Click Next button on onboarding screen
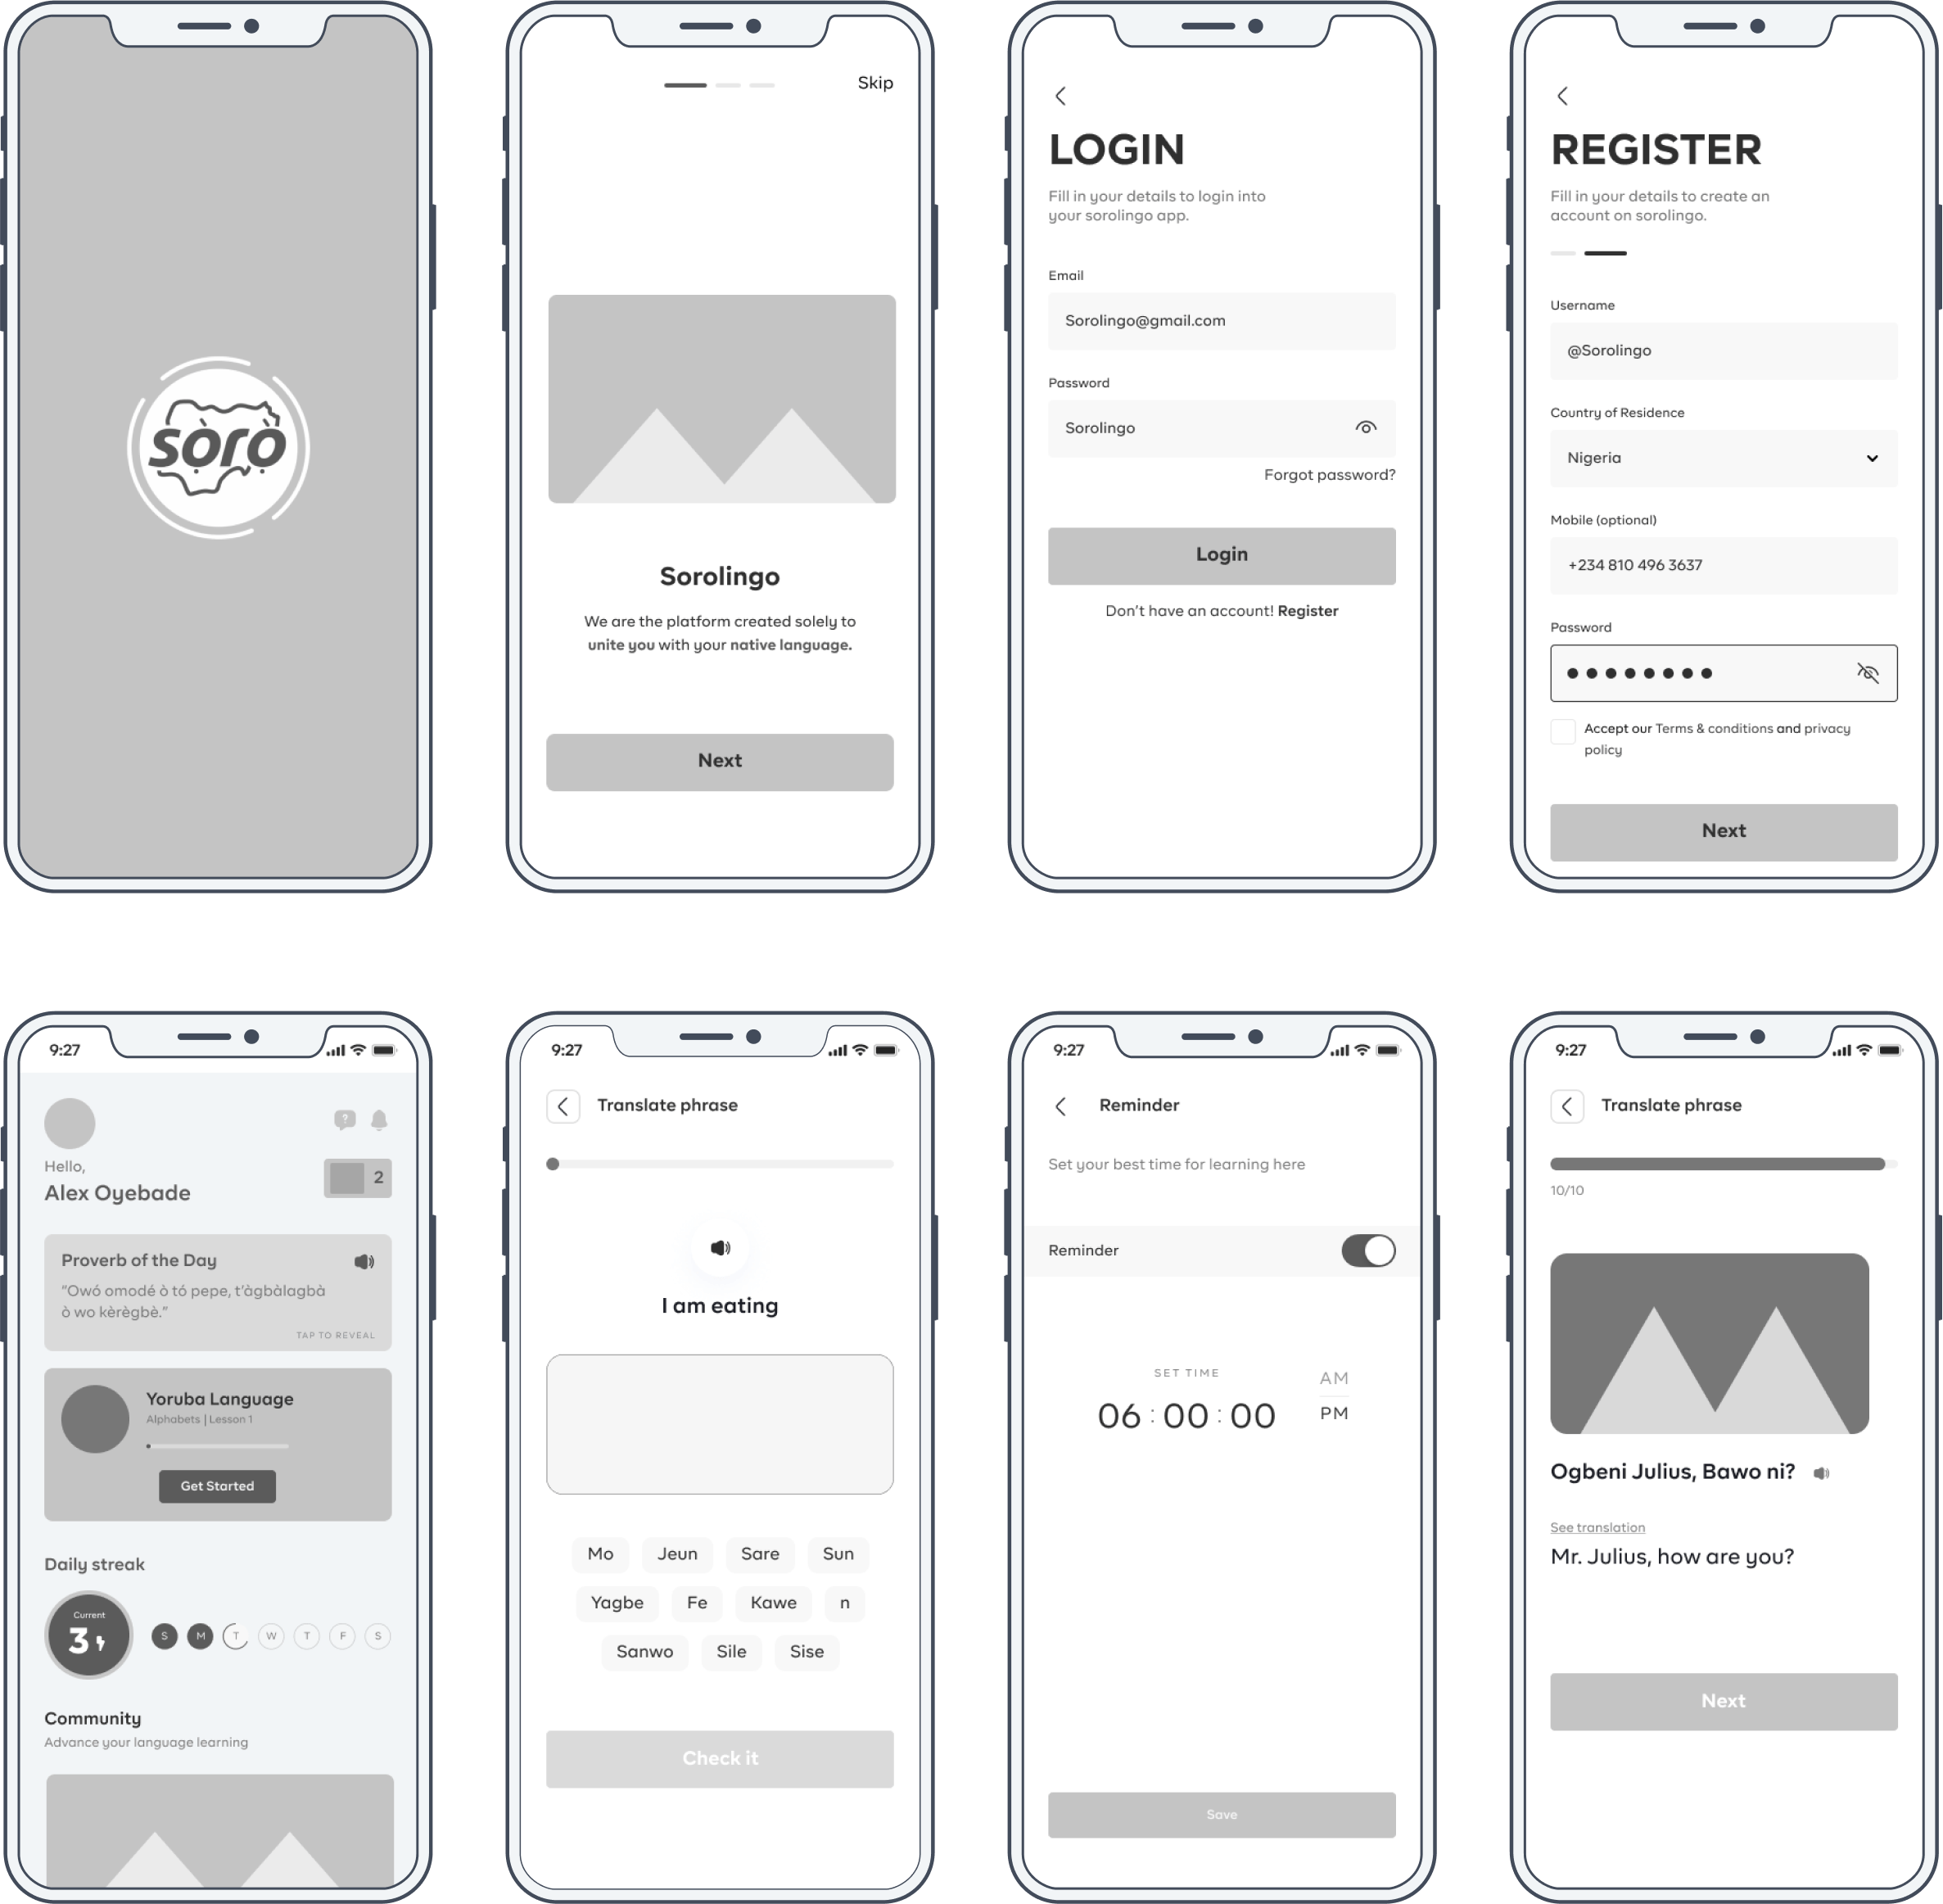The image size is (1943, 1904). (718, 758)
